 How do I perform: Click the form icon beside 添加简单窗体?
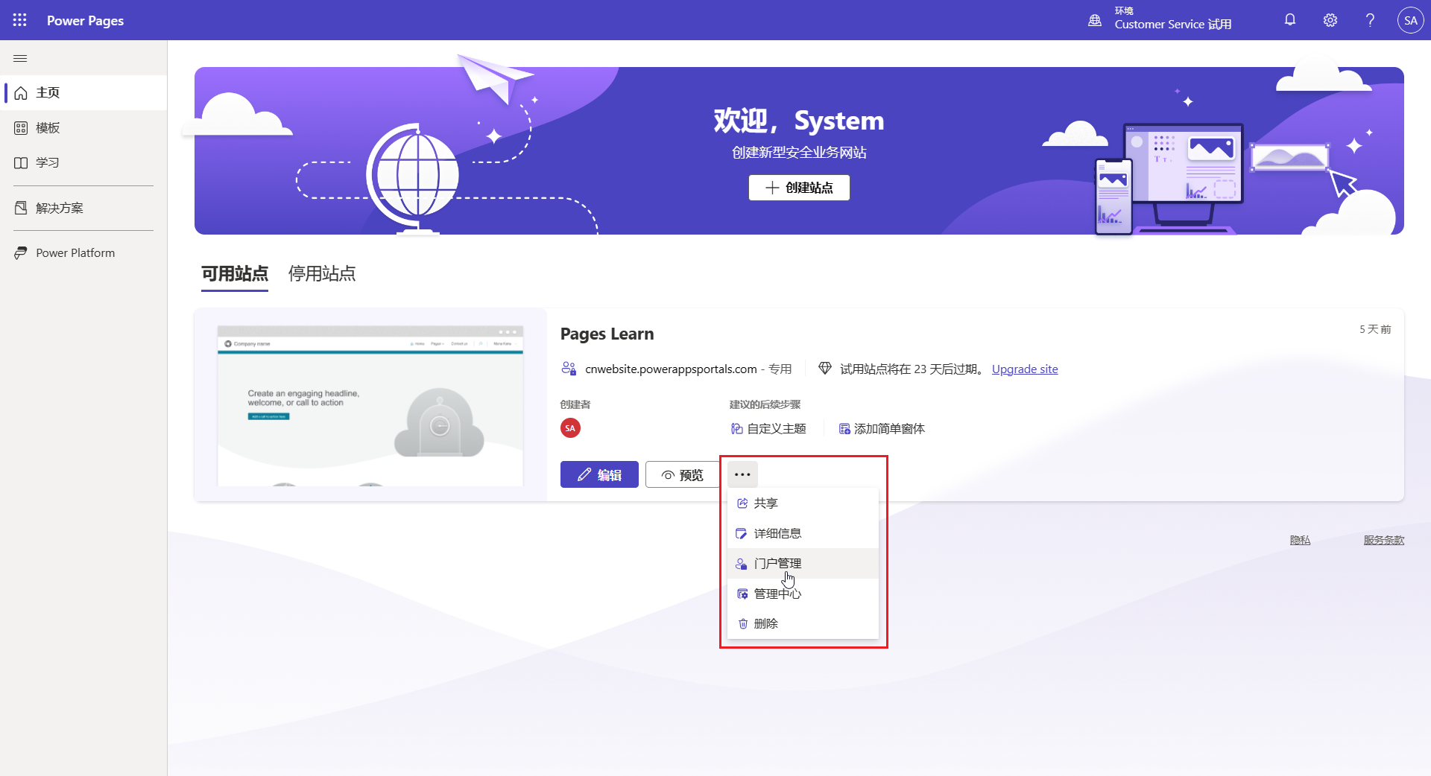[844, 428]
